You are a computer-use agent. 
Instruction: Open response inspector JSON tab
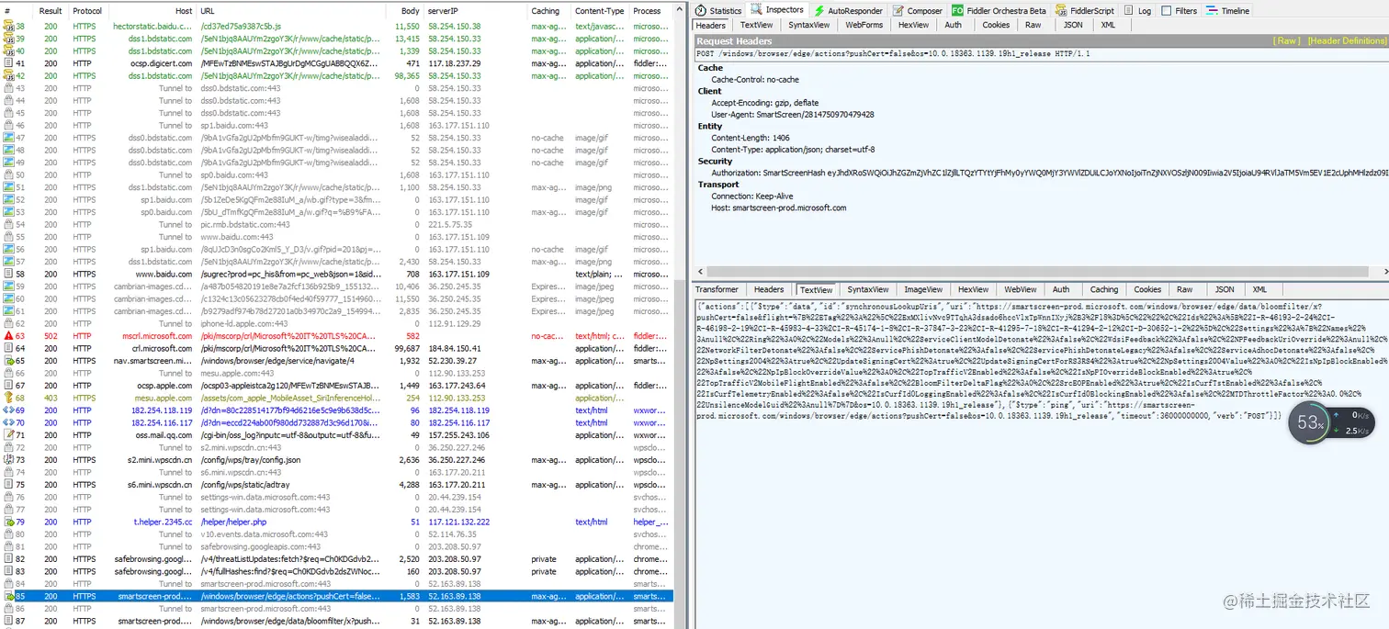pyautogui.click(x=1225, y=289)
